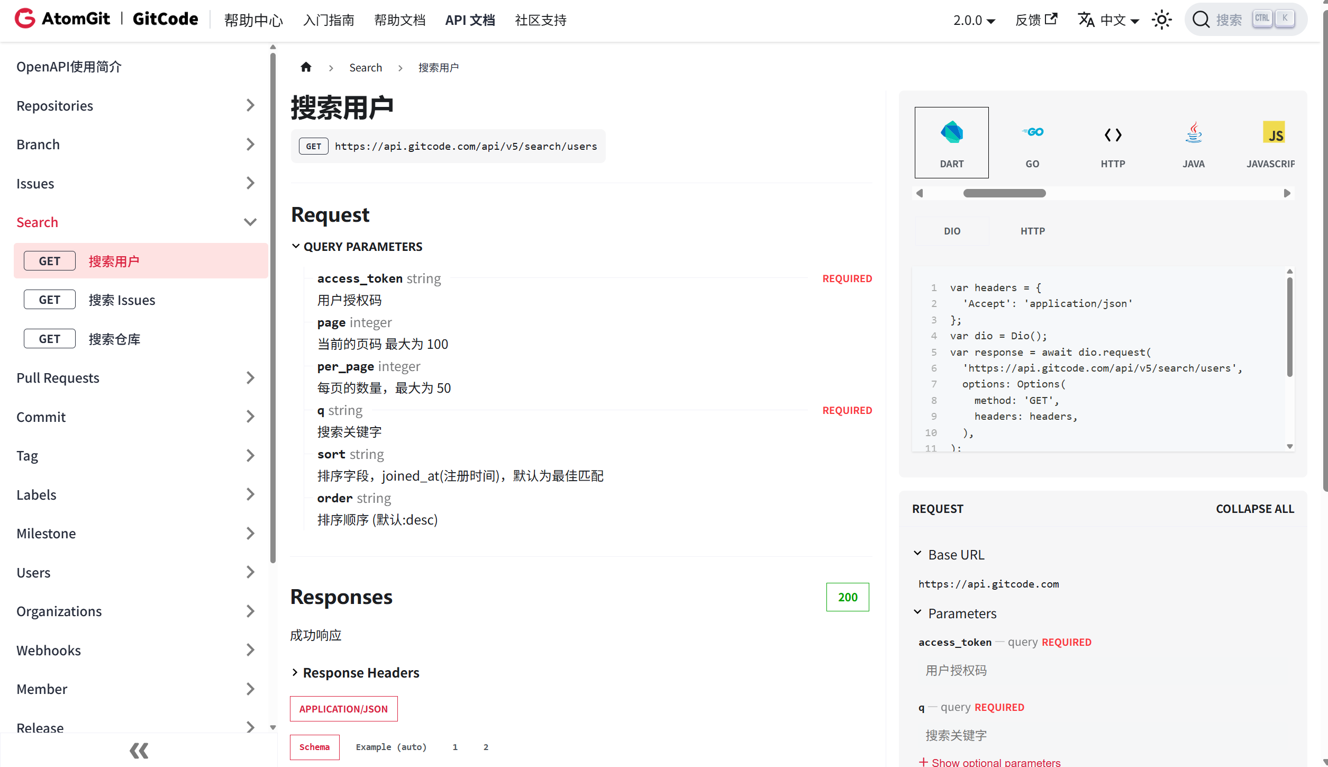Image resolution: width=1328 pixels, height=767 pixels.
Task: Toggle the light/dark theme sun icon
Action: pos(1161,20)
